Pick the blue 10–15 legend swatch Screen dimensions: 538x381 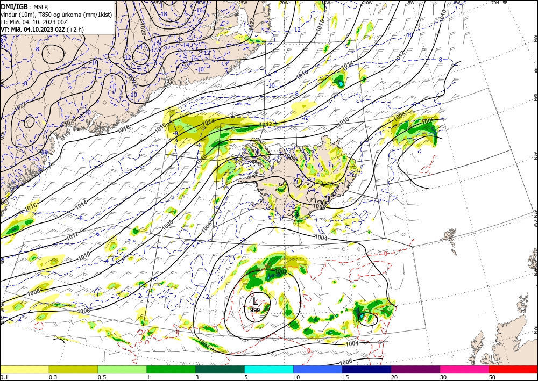[x=318, y=369]
